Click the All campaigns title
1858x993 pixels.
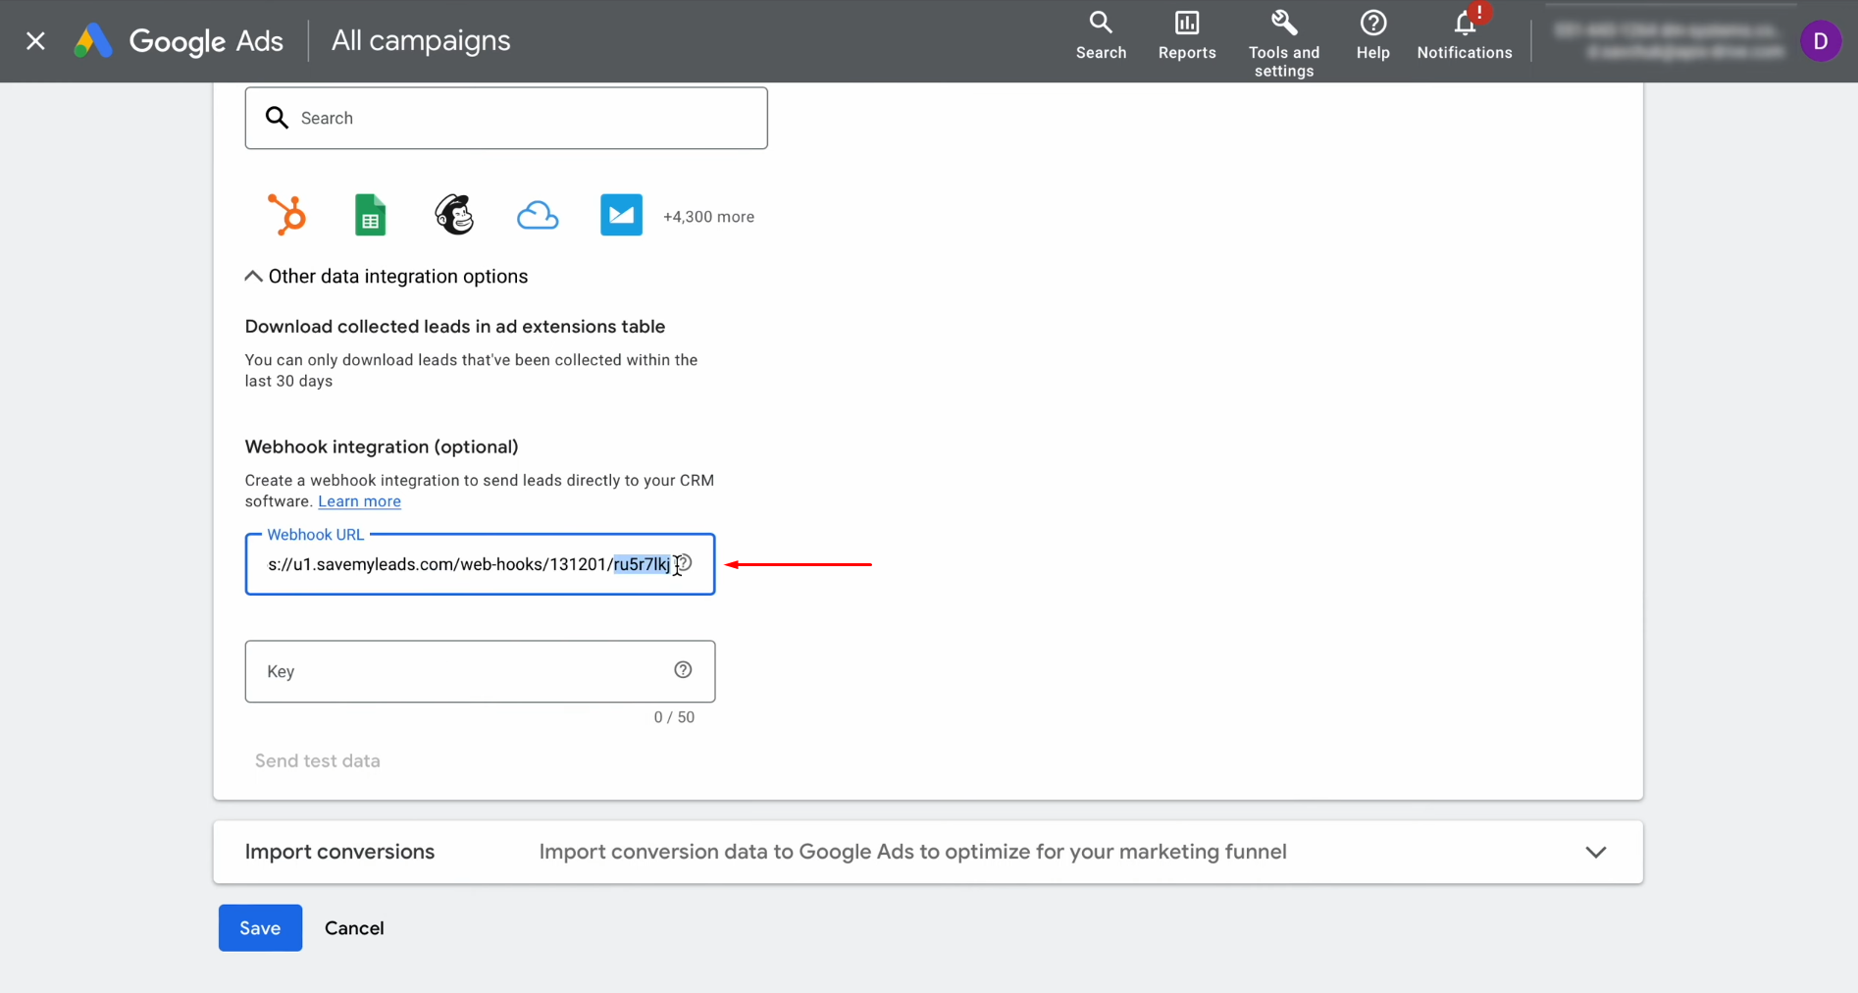[421, 41]
